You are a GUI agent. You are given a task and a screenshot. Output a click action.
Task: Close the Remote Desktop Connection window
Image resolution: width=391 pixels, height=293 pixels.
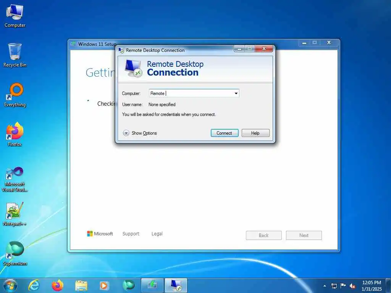[264, 48]
